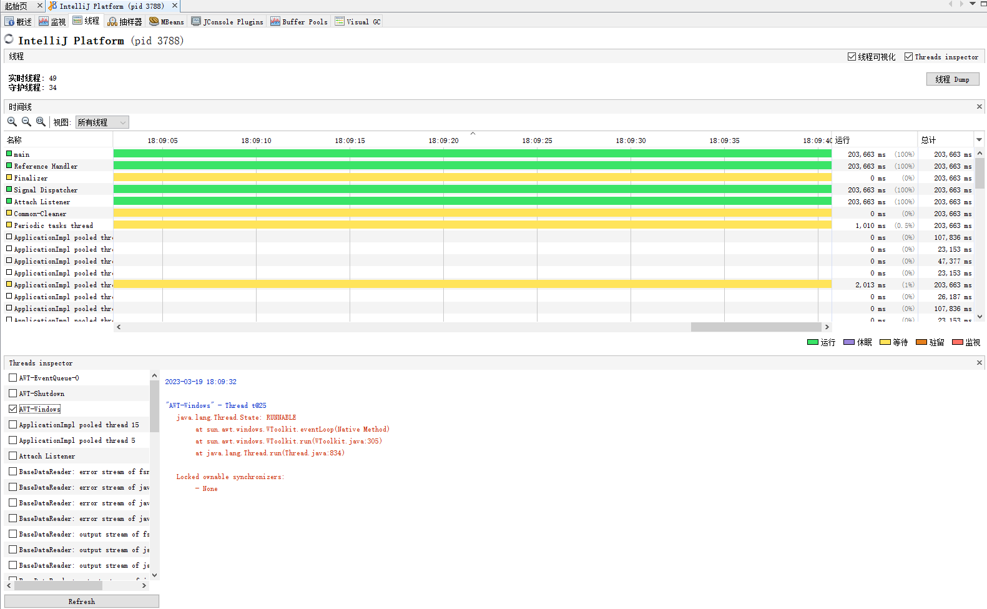The image size is (987, 609).
Task: Click the 线程 Dump button
Action: pyautogui.click(x=952, y=79)
